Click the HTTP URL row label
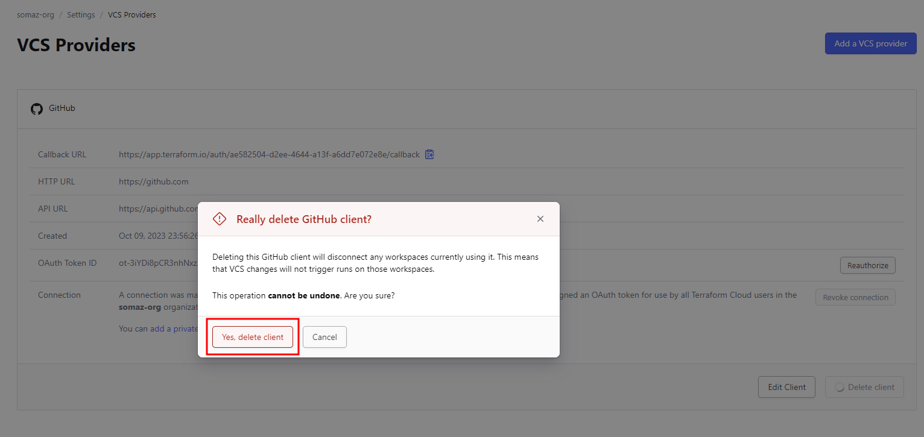Image resolution: width=924 pixels, height=437 pixels. click(x=57, y=181)
